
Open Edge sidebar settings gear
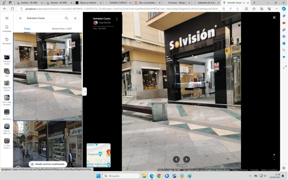click(284, 168)
